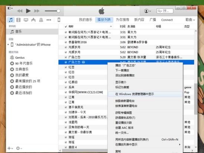Select the 黄文蔚 - 你最珍贵 song row
Screen dimensions: 204x153
pos(83,132)
